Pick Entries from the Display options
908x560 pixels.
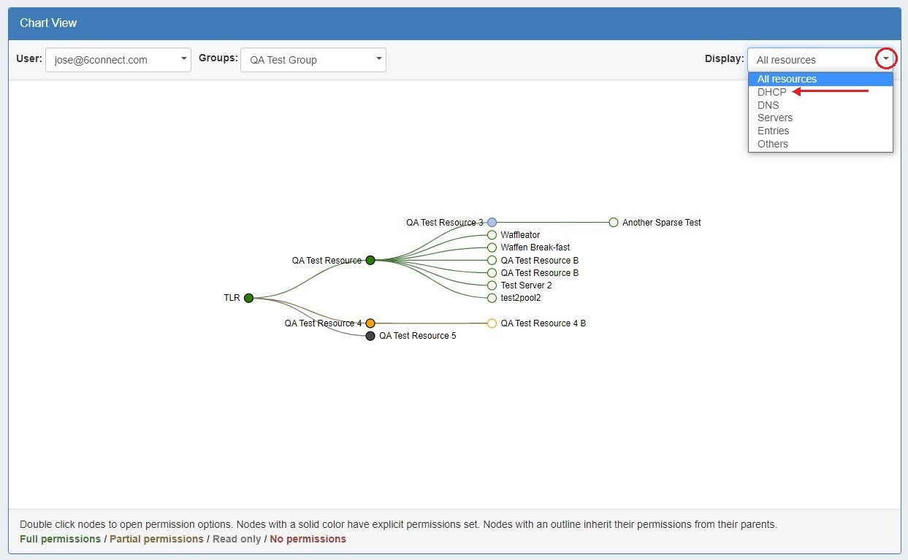773,131
